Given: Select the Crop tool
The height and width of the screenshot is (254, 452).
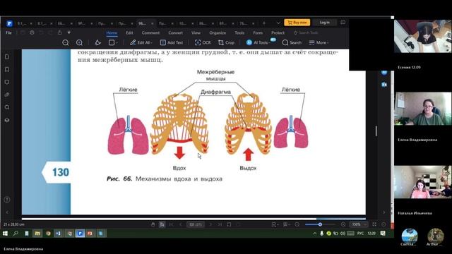Looking at the screenshot, I should click(226, 42).
